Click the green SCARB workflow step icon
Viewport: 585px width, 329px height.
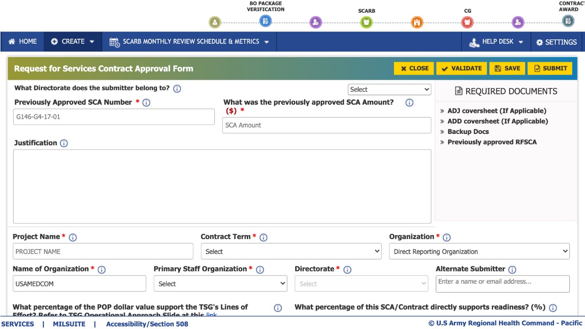pos(366,22)
